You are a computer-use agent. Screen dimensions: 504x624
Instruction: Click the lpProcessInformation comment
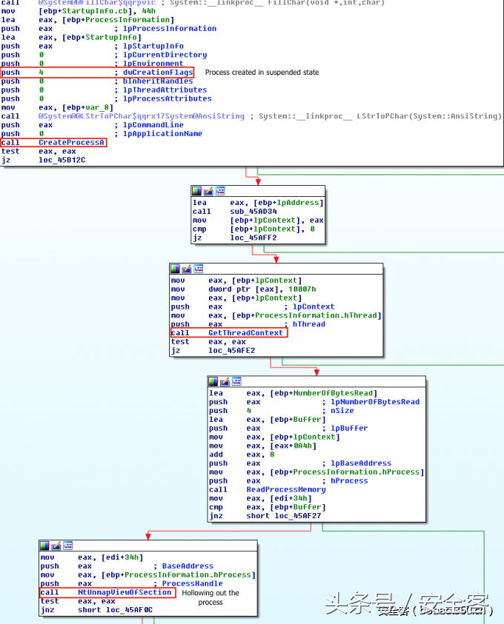[169, 29]
